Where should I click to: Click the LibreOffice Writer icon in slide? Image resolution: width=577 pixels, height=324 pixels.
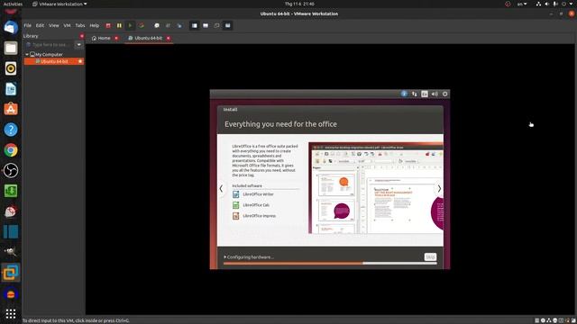(x=236, y=194)
